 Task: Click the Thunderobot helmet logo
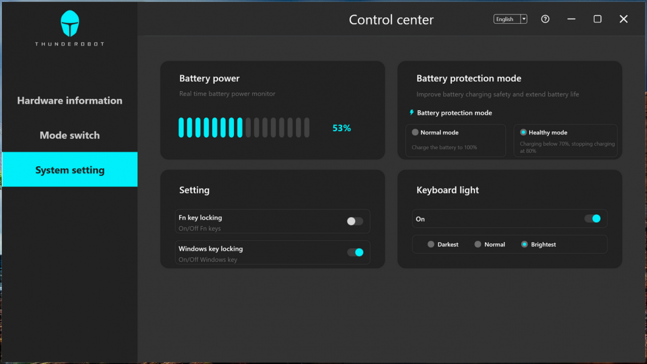pos(70,24)
